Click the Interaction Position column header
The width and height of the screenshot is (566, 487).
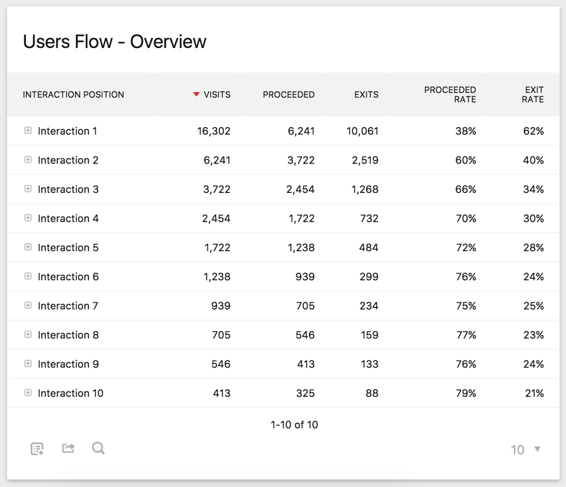(74, 95)
